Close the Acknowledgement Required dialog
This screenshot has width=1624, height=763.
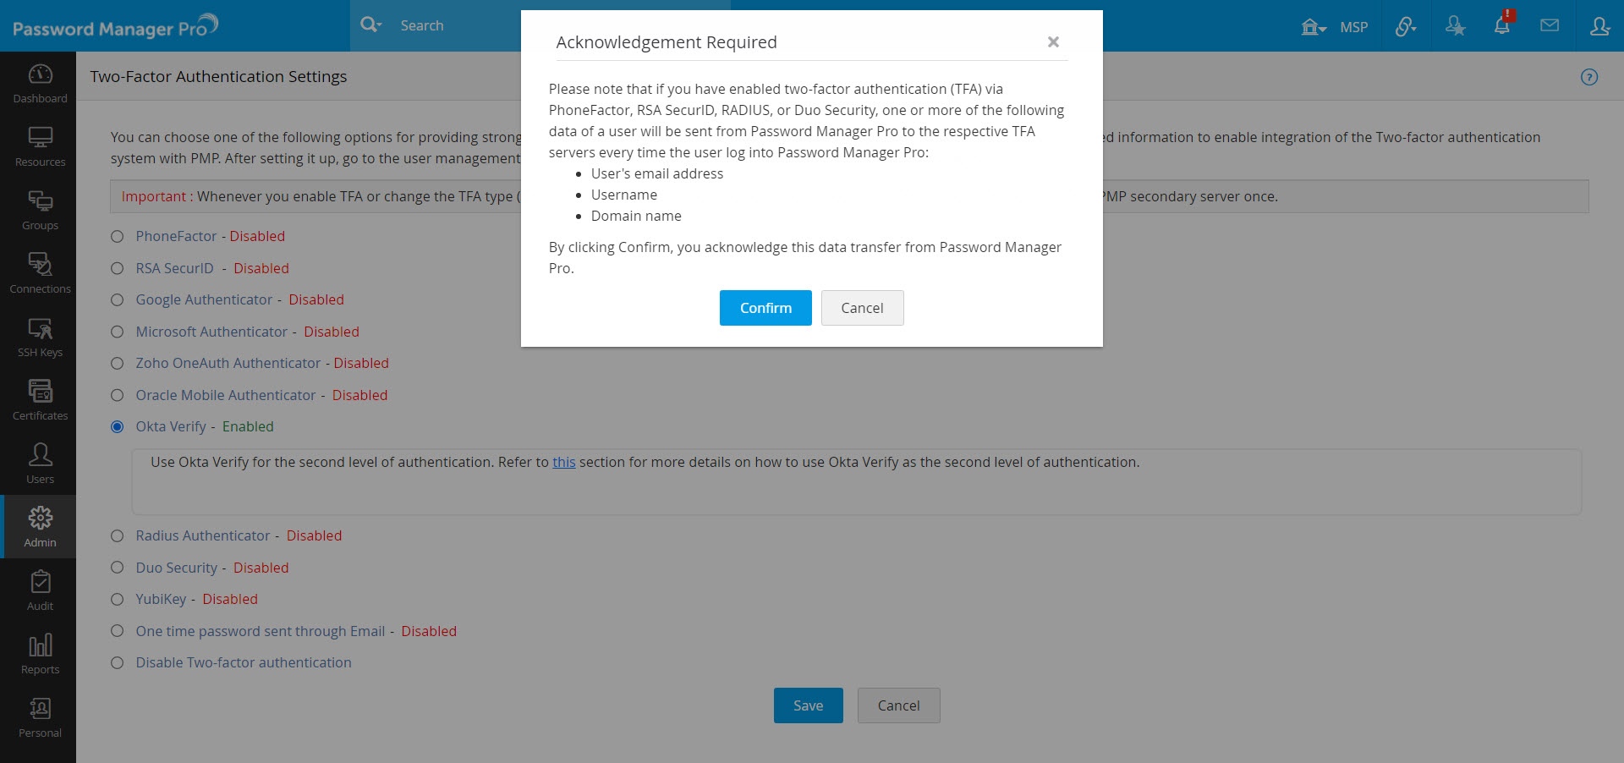(1053, 42)
